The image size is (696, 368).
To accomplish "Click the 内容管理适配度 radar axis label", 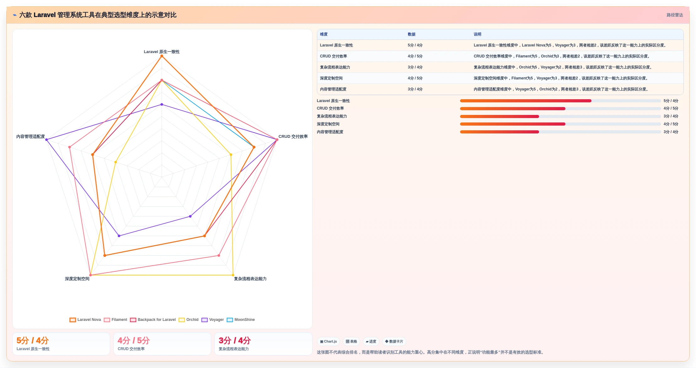I will pyautogui.click(x=30, y=137).
